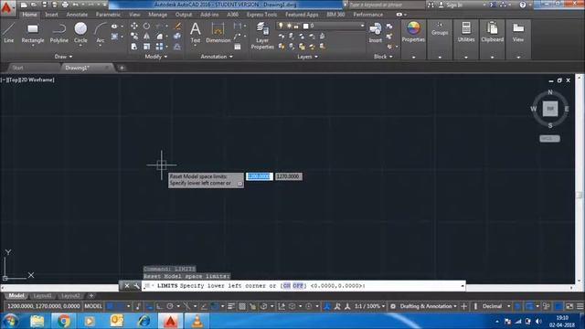
Task: Select the Text annotation tool
Action: [195, 33]
